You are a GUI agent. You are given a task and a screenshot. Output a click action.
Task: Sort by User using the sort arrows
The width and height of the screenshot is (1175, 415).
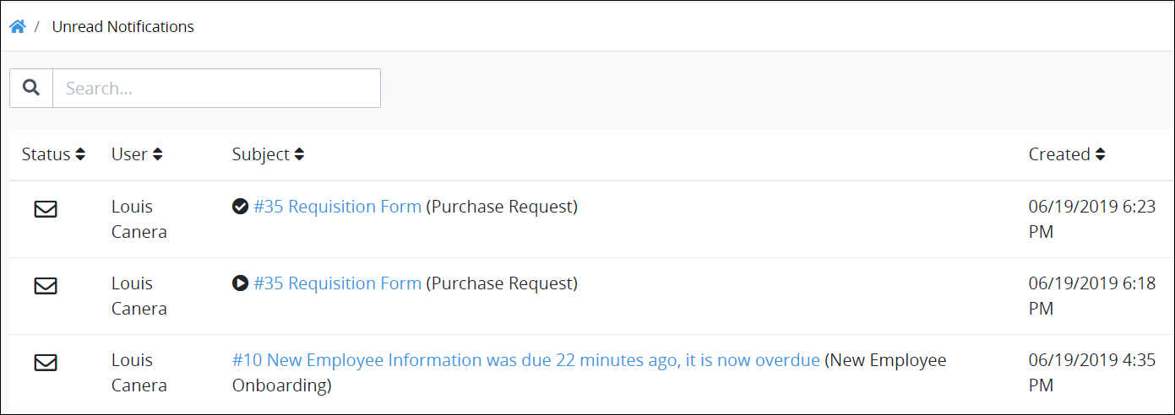pos(157,154)
